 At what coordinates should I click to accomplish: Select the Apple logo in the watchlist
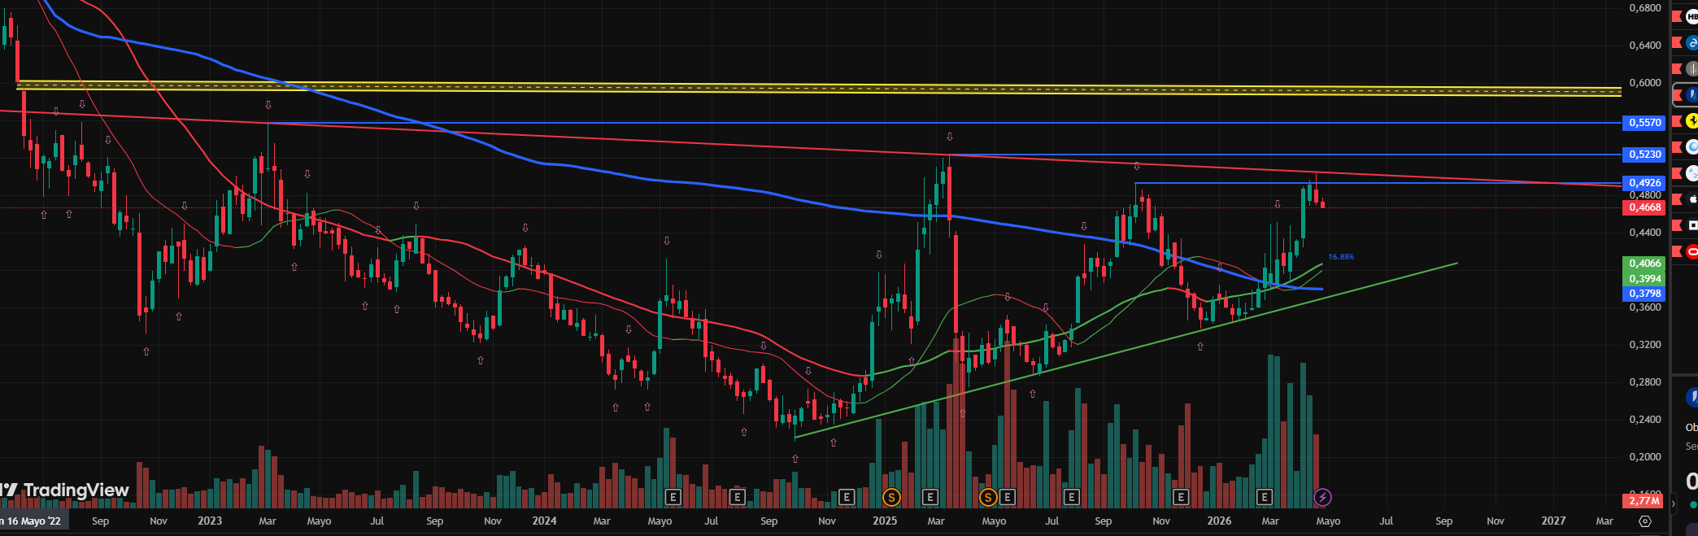[1693, 198]
